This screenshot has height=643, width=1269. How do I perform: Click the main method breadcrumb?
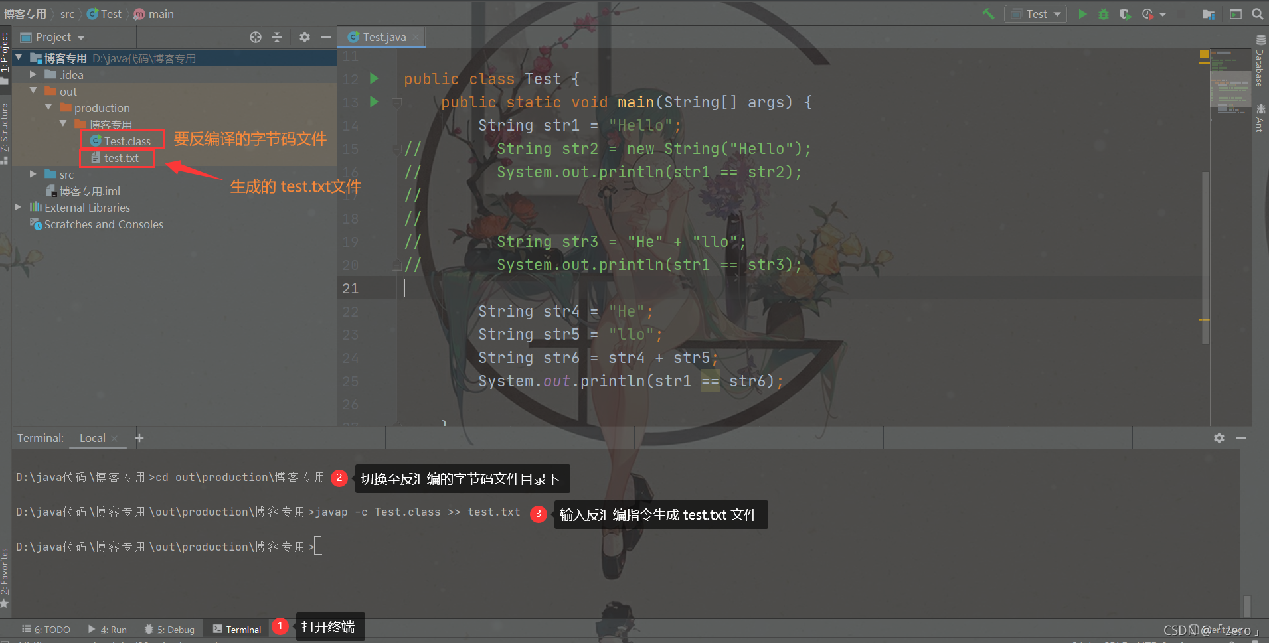[x=154, y=14]
